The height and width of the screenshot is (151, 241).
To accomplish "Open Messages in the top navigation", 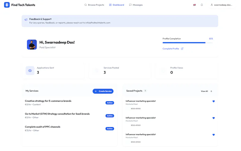I will pyautogui.click(x=136, y=5).
